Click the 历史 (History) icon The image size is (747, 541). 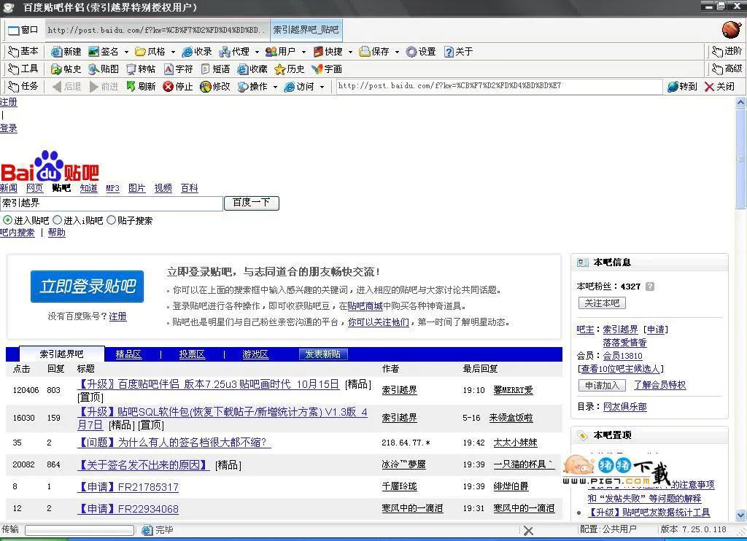pos(290,69)
